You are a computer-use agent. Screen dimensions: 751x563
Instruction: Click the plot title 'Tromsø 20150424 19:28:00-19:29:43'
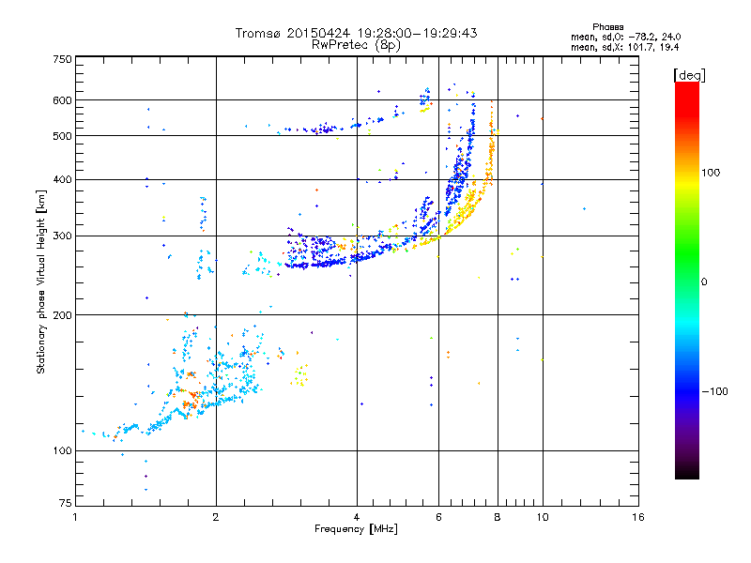tap(356, 33)
